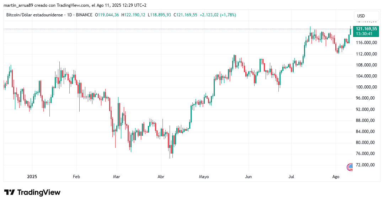Select the Ago marker on time axis
Viewport: 384px width, 203px height.
(336, 177)
